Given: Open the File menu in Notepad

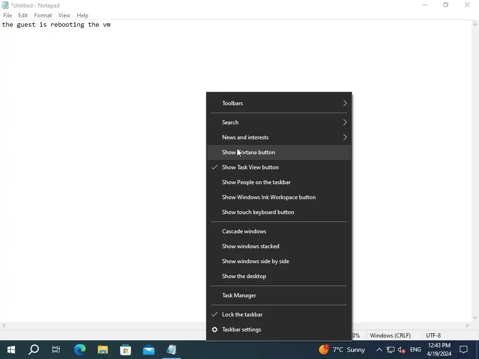Looking at the screenshot, I should (x=7, y=15).
